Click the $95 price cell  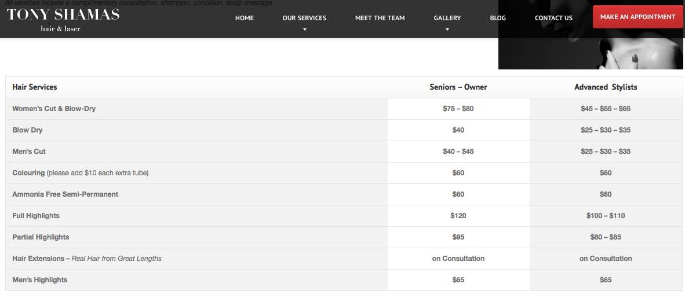(458, 237)
